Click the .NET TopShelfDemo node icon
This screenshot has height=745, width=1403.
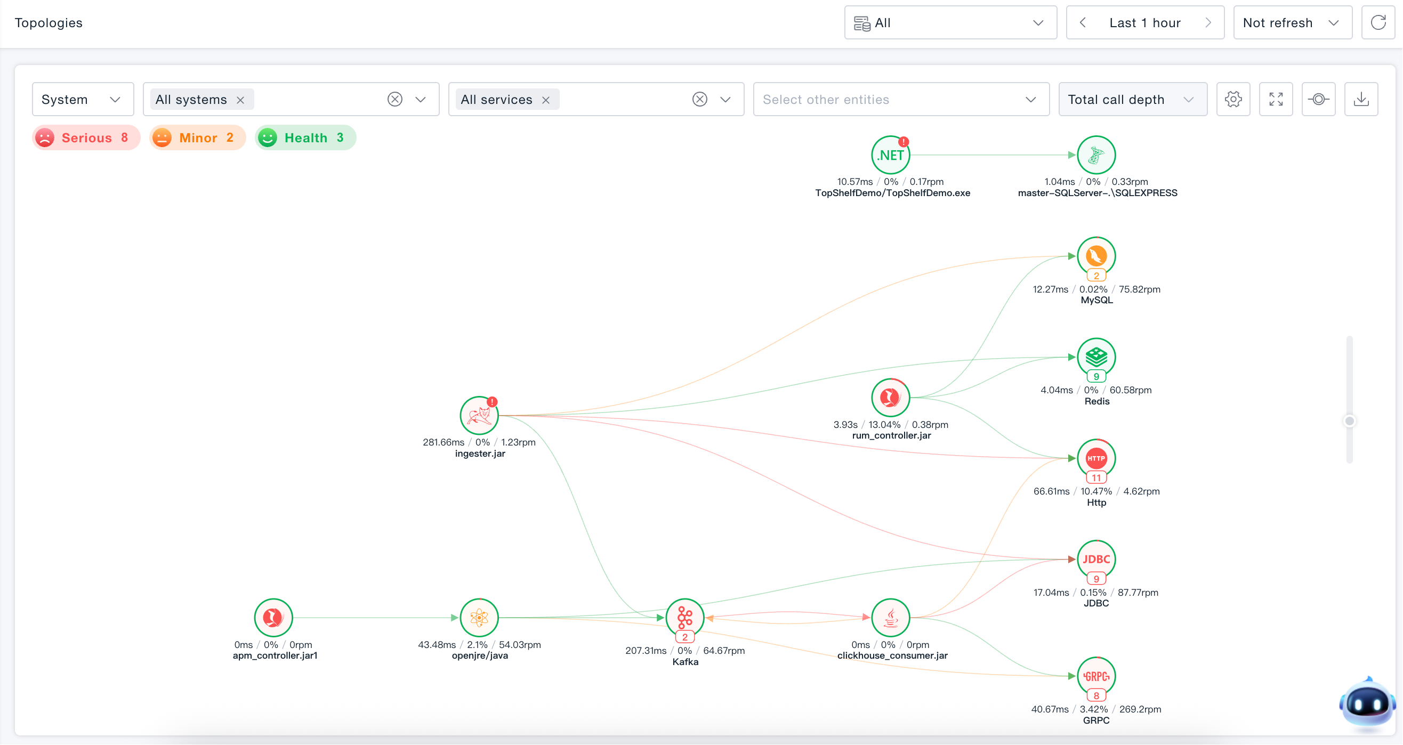[x=891, y=155]
